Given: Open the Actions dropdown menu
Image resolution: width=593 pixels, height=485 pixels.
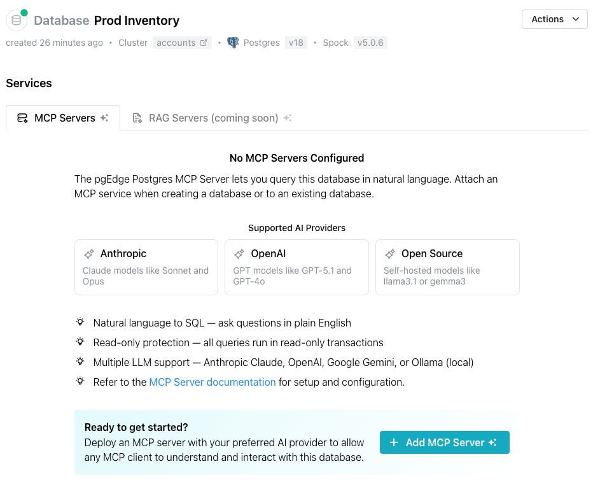Looking at the screenshot, I should pyautogui.click(x=554, y=19).
